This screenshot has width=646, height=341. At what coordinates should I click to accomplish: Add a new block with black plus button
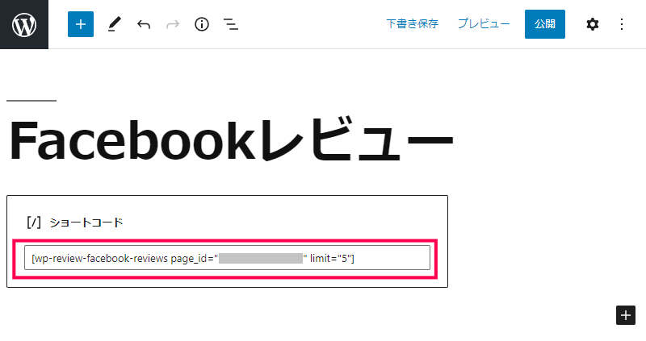[626, 315]
